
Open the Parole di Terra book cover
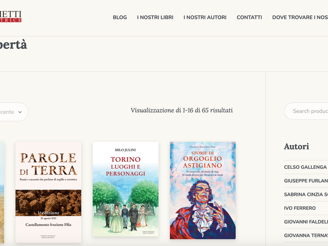click(48, 192)
